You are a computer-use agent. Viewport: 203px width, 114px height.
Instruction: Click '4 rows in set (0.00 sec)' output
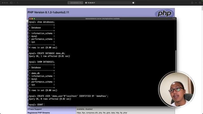43,47
